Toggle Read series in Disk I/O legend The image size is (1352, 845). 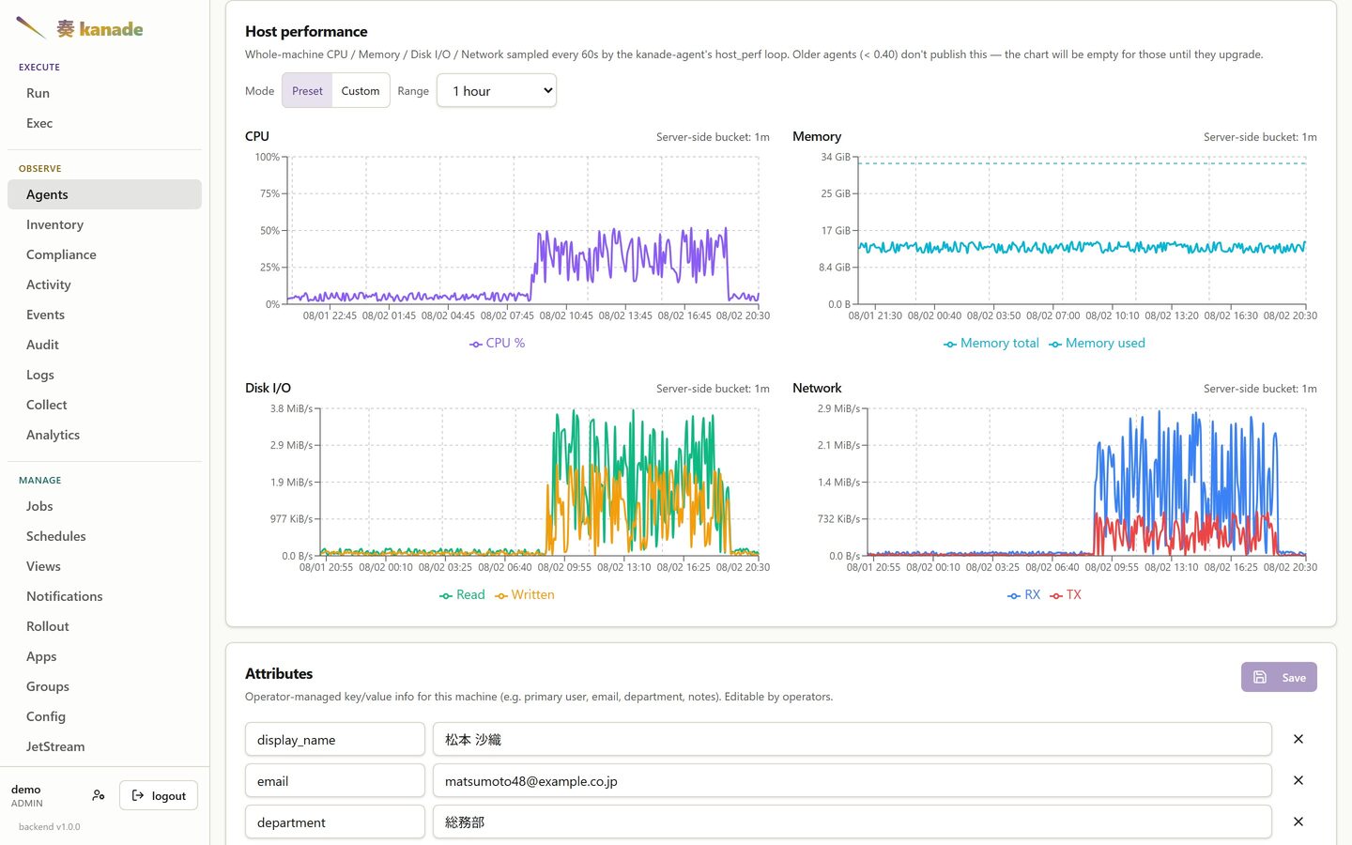[x=462, y=594]
